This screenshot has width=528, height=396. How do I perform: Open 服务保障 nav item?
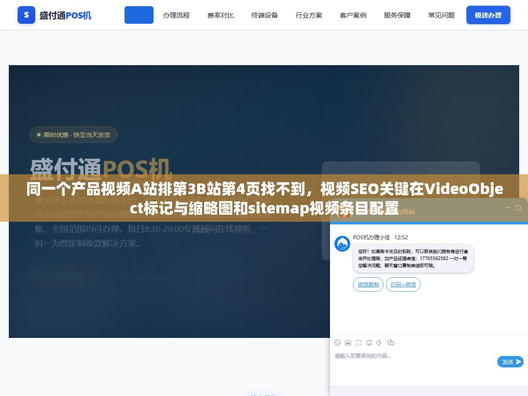397,15
